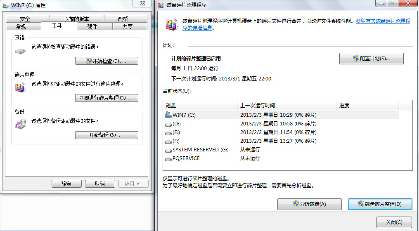Open the 硬件 tab
This screenshot has height=231, width=419.
pos(95,26)
